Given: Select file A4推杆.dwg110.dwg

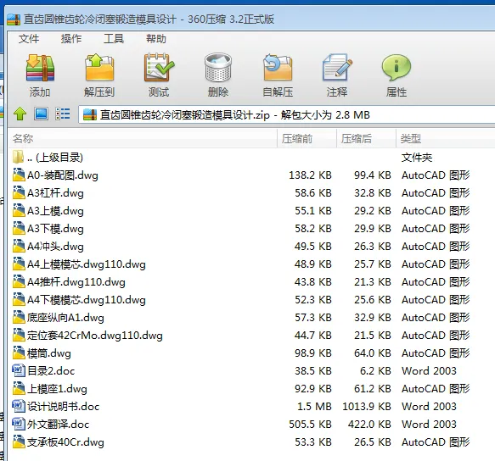Looking at the screenshot, I should (251, 281).
